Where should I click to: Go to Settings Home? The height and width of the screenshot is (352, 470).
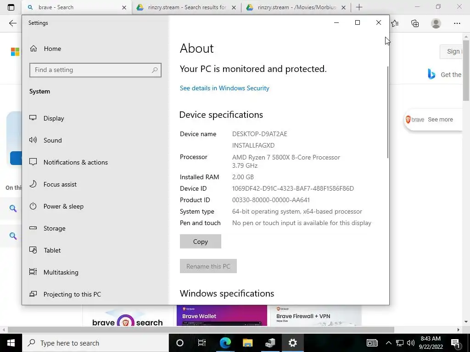(45, 49)
